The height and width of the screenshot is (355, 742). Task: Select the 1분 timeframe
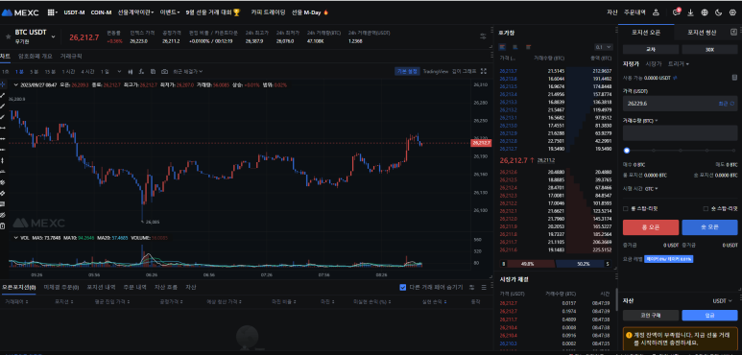click(19, 71)
